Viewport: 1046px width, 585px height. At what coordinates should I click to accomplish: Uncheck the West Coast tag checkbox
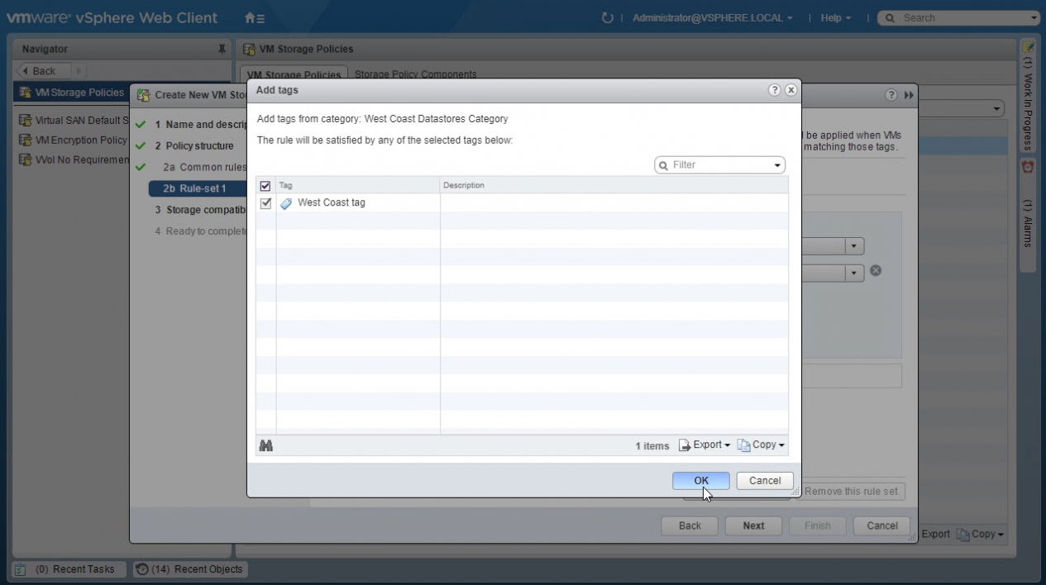[265, 203]
